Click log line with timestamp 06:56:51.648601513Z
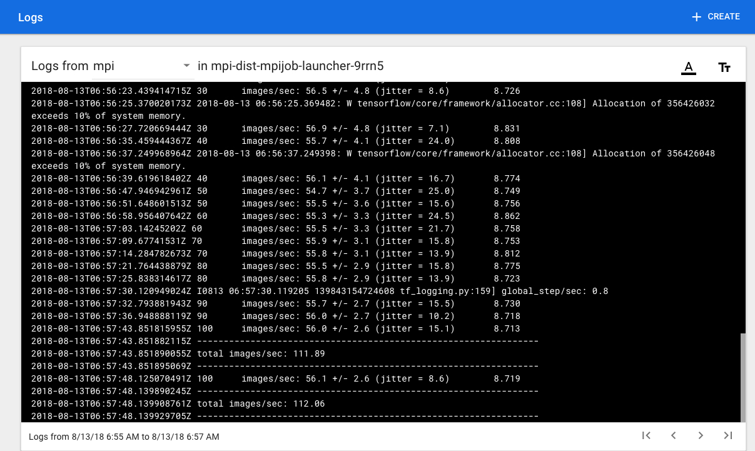755x451 pixels. pyautogui.click(x=276, y=203)
